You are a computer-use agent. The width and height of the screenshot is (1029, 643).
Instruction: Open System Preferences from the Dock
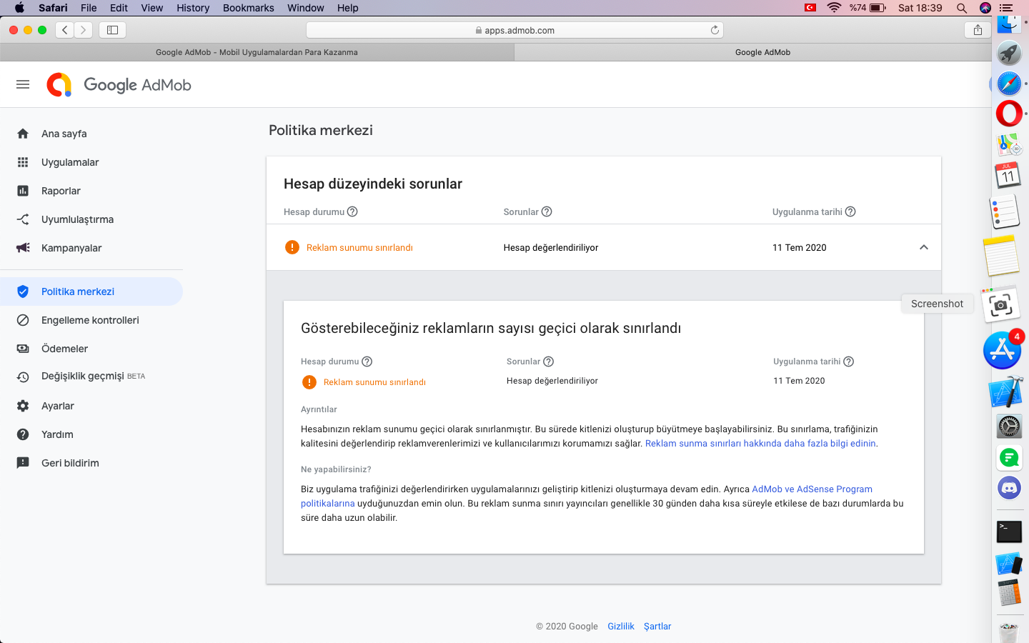point(1009,427)
